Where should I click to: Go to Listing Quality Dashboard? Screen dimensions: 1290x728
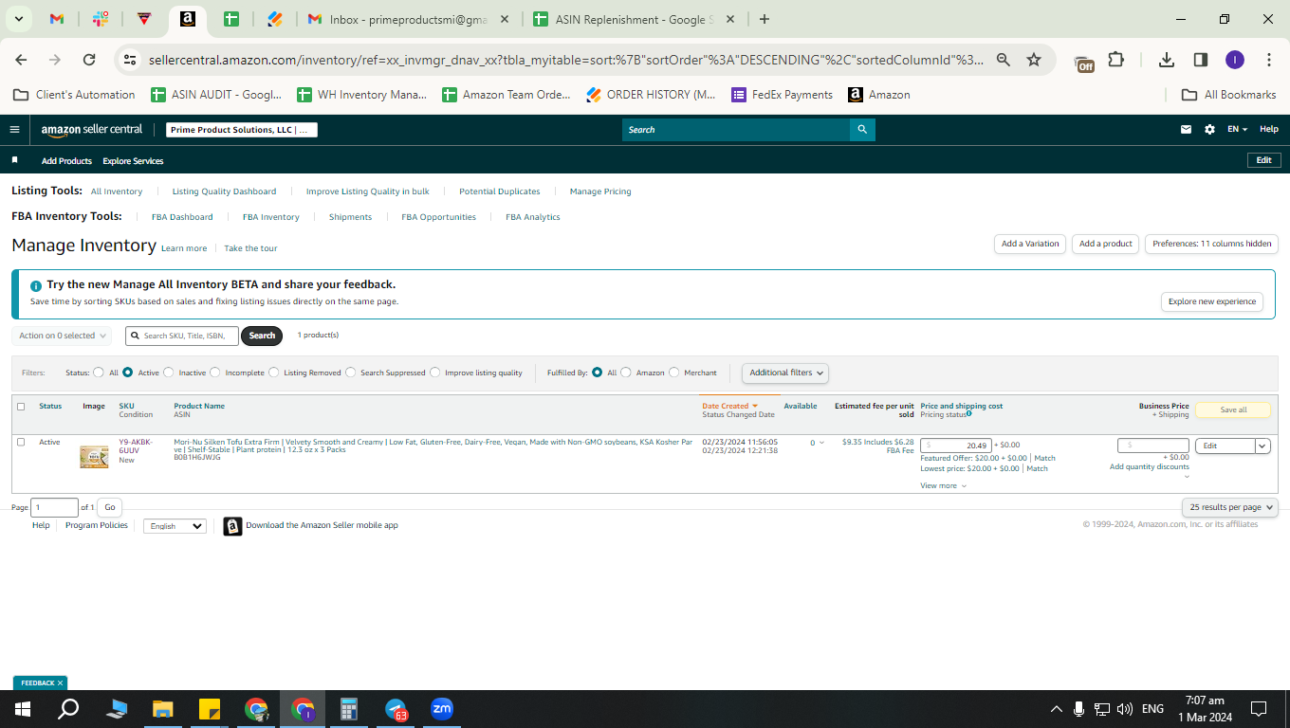click(x=225, y=191)
